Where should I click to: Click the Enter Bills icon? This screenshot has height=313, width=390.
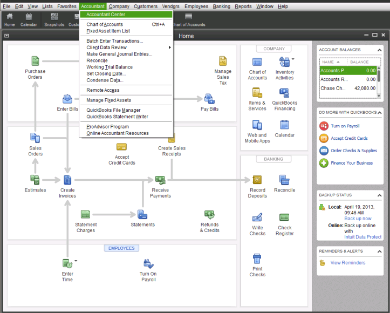coord(67,99)
